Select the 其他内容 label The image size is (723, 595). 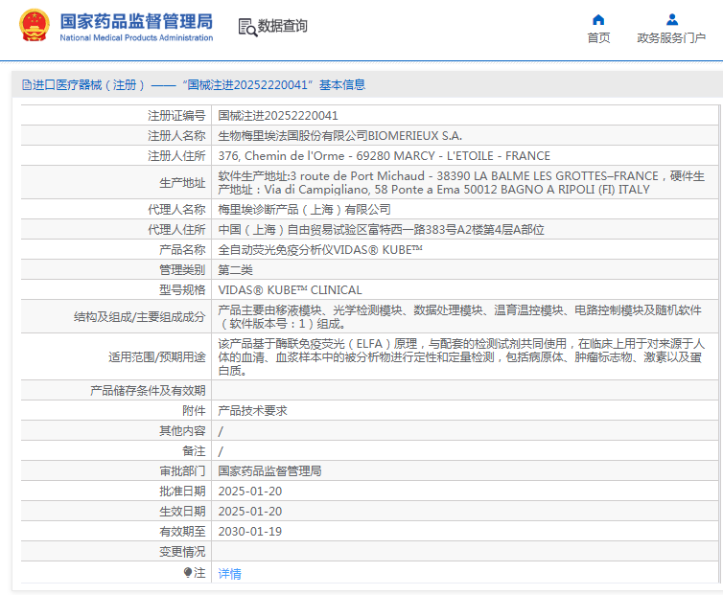[182, 430]
